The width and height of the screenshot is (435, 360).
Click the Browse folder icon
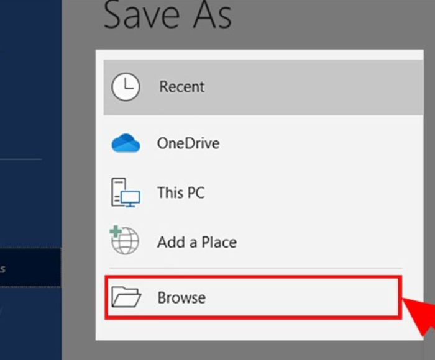point(126,297)
